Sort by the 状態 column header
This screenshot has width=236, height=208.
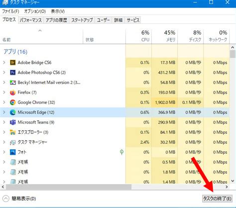104,36
